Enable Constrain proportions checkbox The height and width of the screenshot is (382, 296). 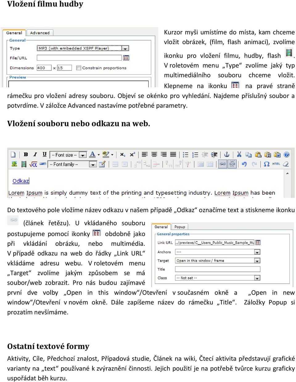point(79,68)
